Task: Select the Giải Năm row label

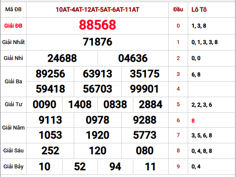Action: coord(13,128)
